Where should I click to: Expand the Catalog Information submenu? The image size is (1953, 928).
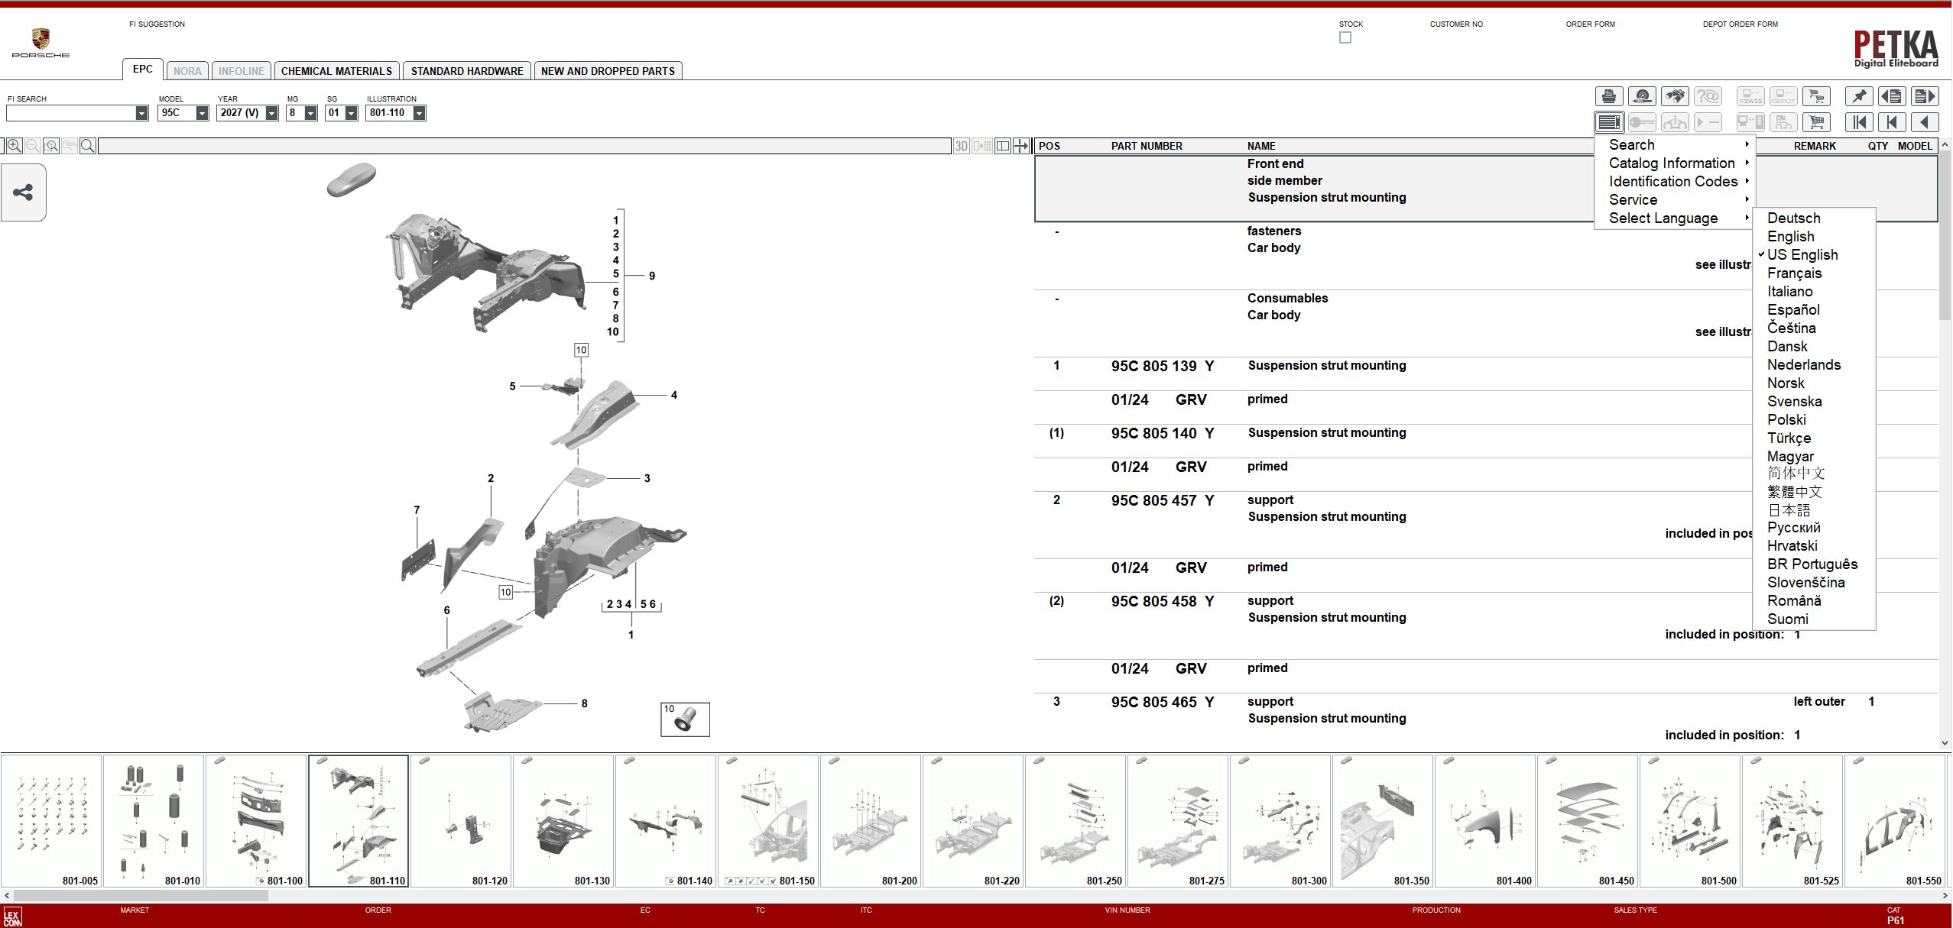tap(1673, 163)
